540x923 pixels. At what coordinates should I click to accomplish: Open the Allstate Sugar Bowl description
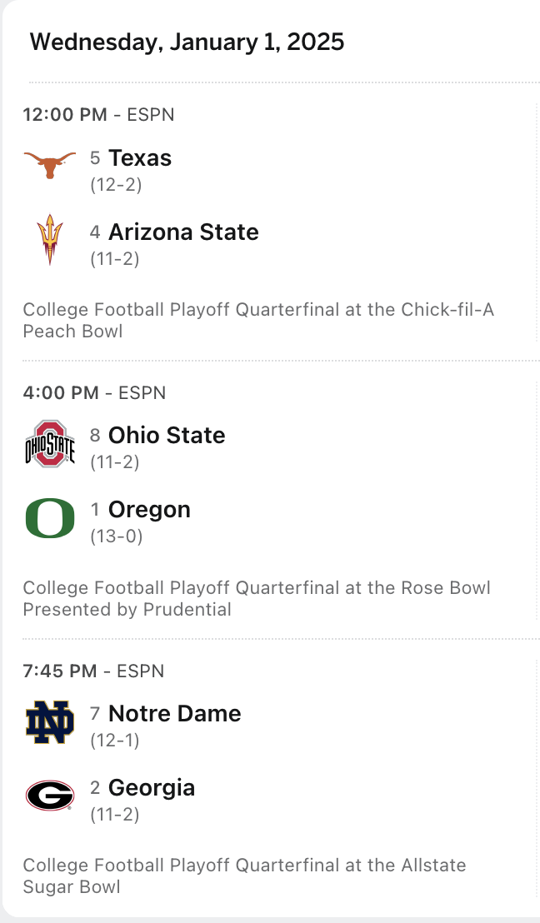pyautogui.click(x=244, y=876)
